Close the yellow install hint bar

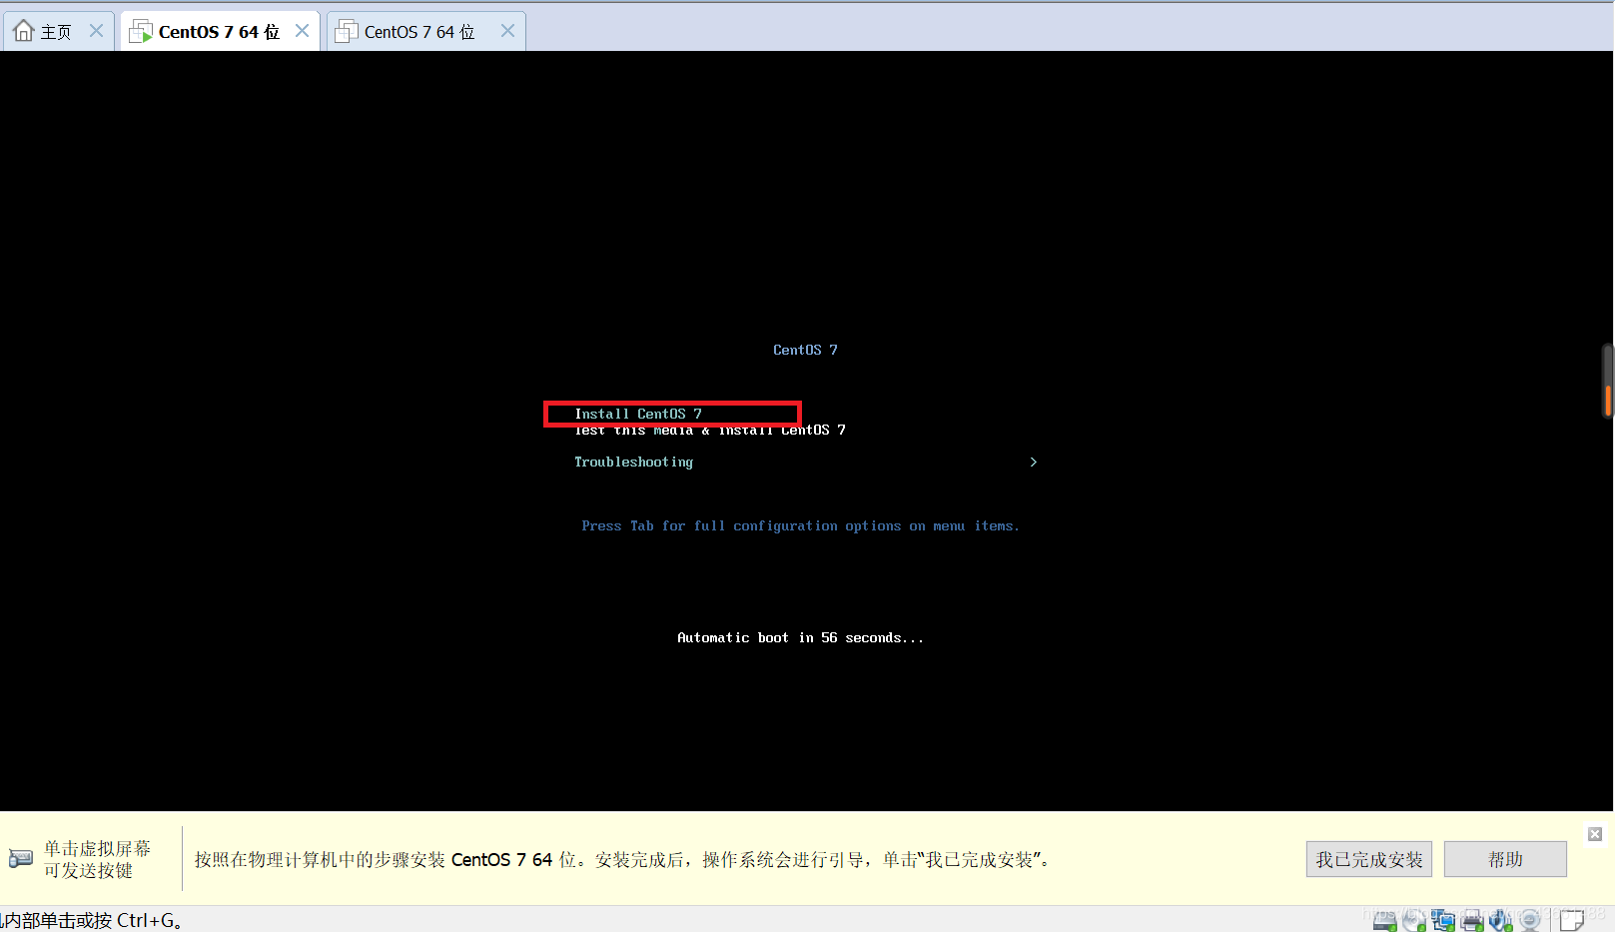pyautogui.click(x=1595, y=834)
